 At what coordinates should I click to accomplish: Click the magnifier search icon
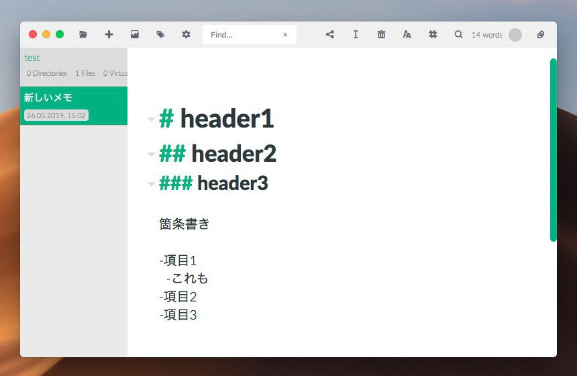click(x=458, y=35)
